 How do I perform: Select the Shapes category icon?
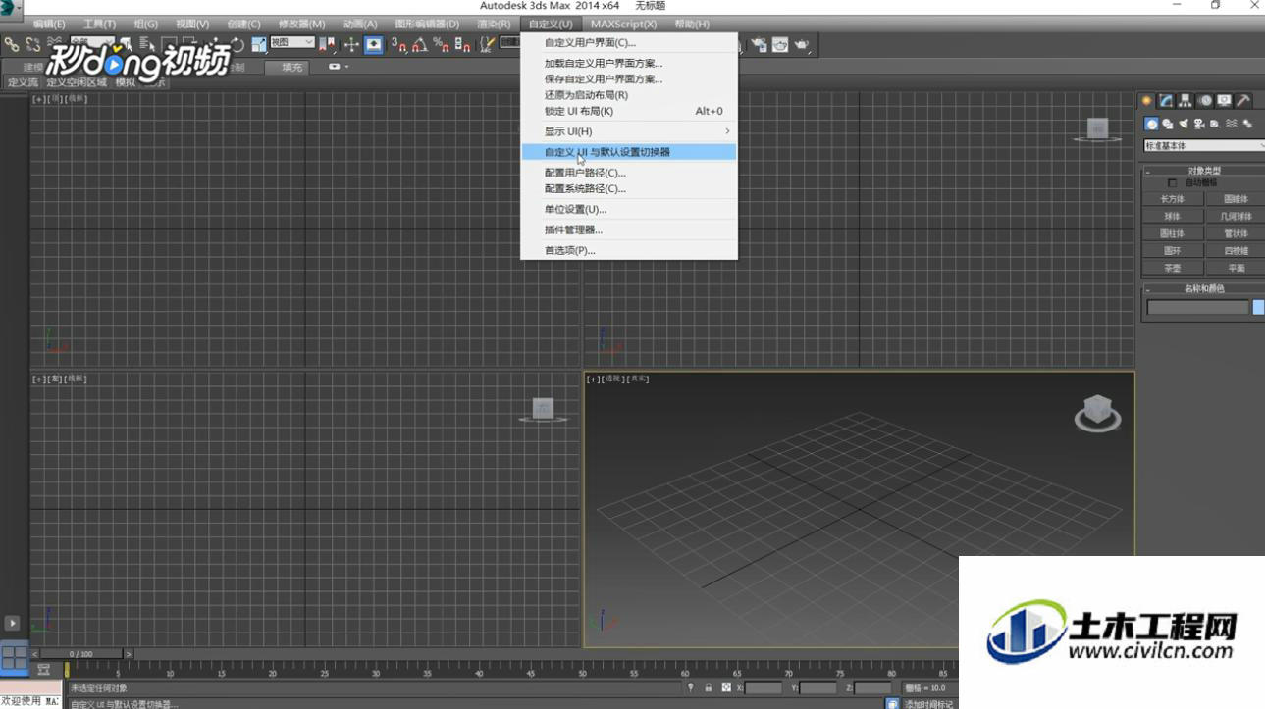tap(1168, 125)
